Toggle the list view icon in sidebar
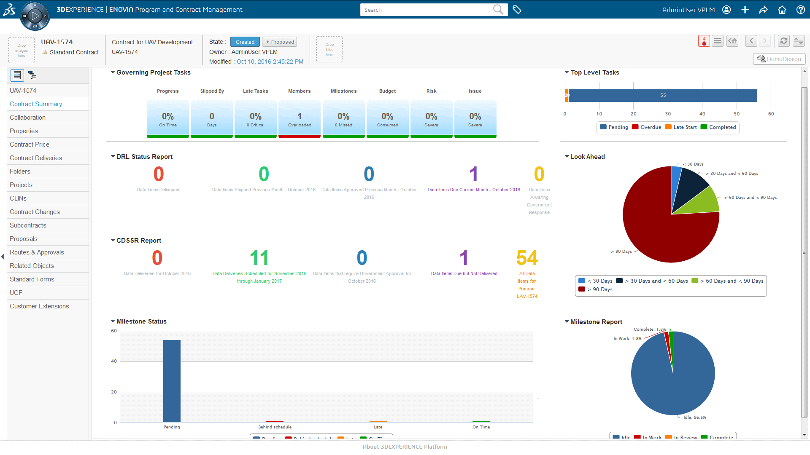 point(17,75)
